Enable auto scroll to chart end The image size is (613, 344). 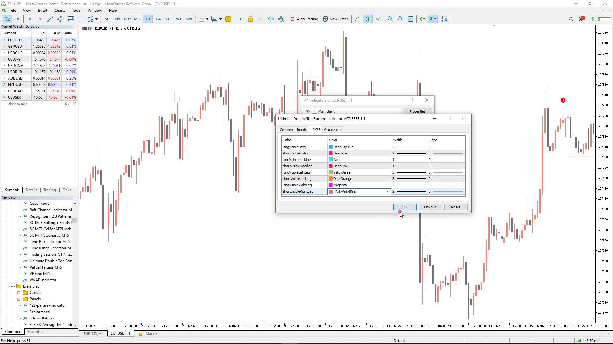tap(422, 19)
